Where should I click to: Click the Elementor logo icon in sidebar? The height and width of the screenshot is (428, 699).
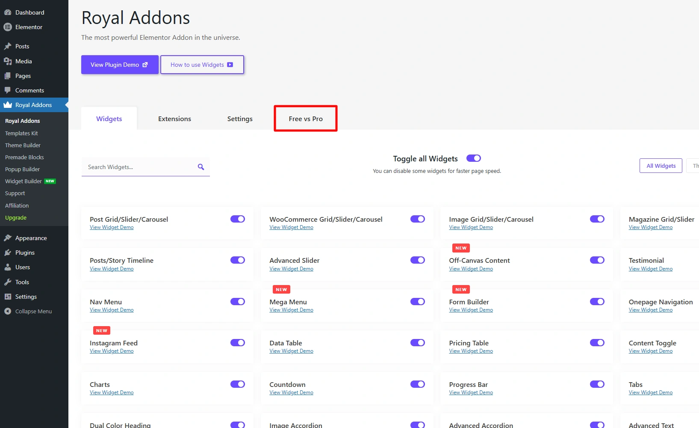click(x=8, y=27)
